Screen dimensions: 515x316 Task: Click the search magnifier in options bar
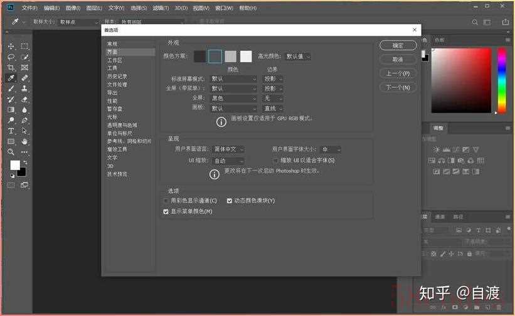pyautogui.click(x=475, y=22)
